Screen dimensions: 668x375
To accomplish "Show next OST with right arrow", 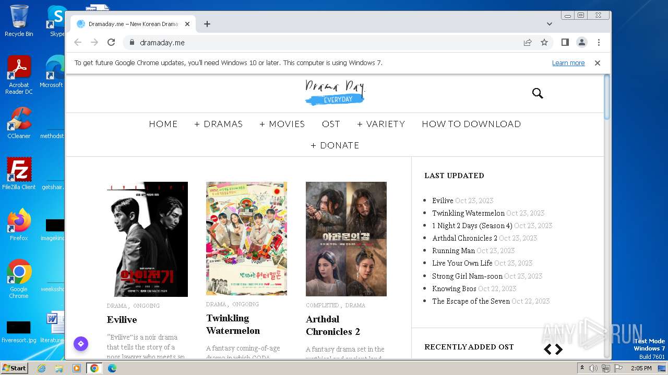I will [559, 349].
